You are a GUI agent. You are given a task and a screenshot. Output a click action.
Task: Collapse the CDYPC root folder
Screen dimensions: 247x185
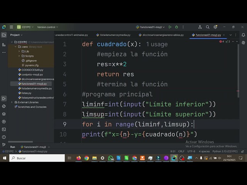tap(12, 42)
